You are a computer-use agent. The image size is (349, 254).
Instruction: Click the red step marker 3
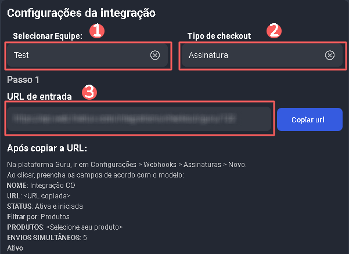pos(88,93)
